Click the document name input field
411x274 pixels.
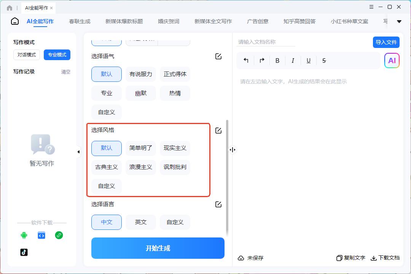(x=266, y=42)
